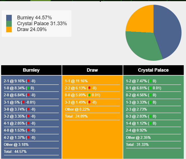Click the green Crystal Palace legend swatch
The image size is (186, 159).
click(9, 24)
